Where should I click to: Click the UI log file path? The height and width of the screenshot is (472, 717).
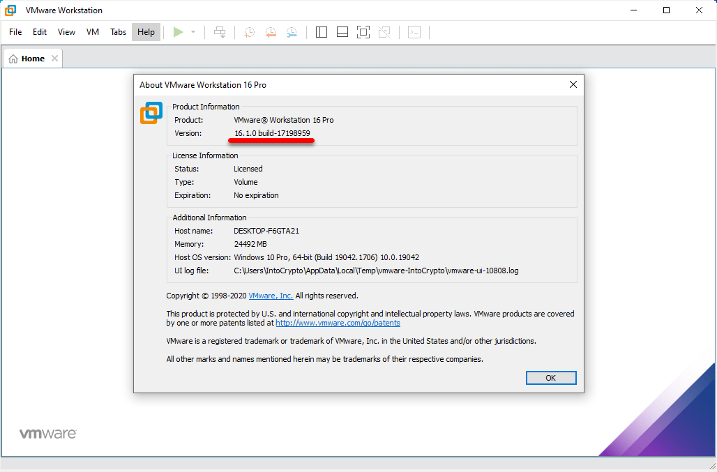tap(376, 271)
